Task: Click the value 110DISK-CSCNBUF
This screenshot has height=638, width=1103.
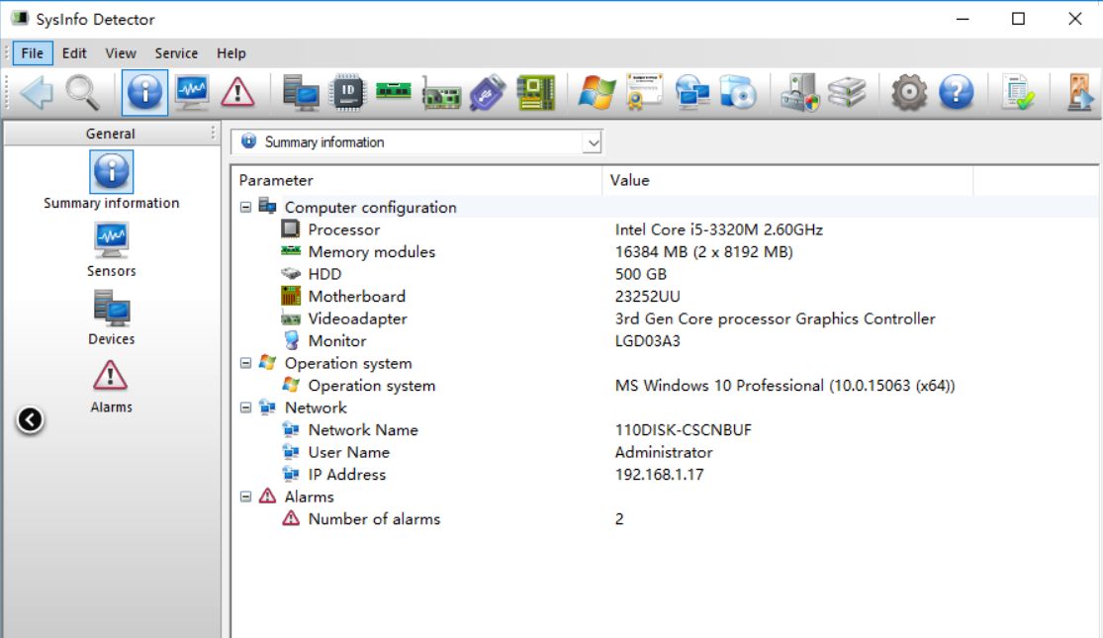Action: tap(683, 430)
